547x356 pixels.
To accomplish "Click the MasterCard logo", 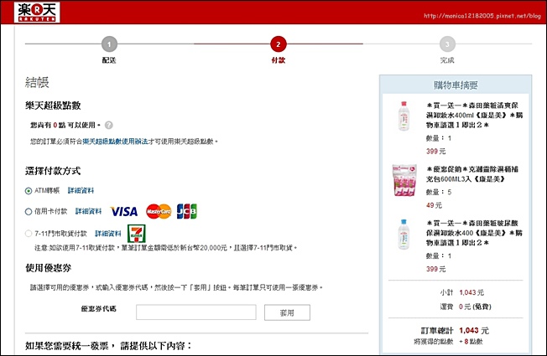I will pos(159,211).
